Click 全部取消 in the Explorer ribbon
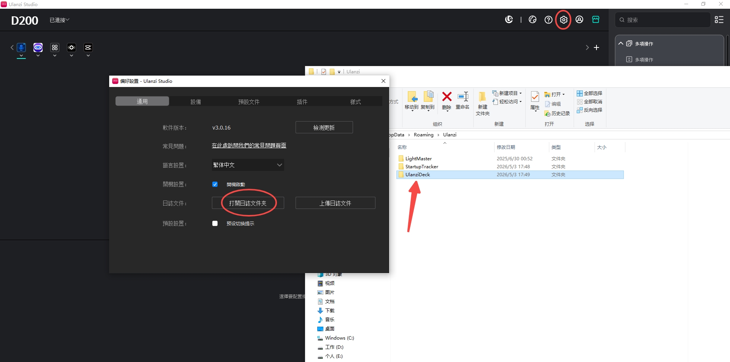 tap(589, 101)
